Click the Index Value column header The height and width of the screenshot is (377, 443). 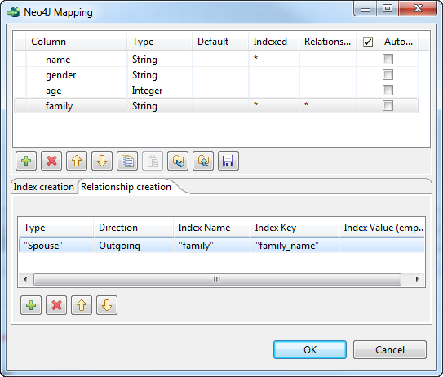pos(382,228)
